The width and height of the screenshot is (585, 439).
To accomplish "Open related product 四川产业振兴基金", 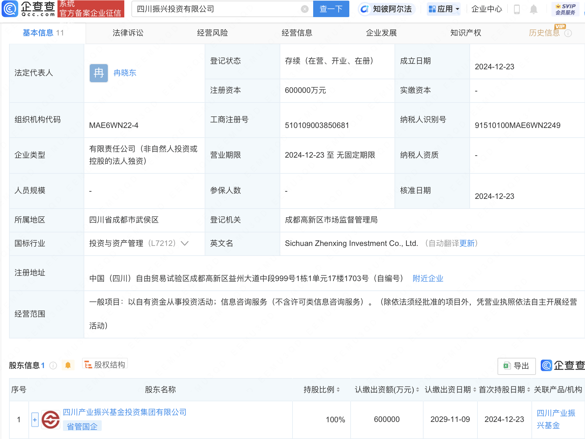I will pyautogui.click(x=556, y=419).
